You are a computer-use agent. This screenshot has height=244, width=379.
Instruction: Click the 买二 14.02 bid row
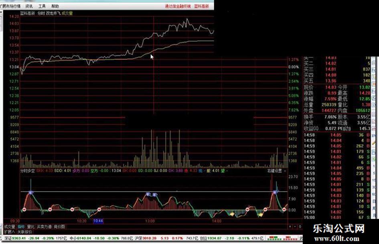pos(337,64)
